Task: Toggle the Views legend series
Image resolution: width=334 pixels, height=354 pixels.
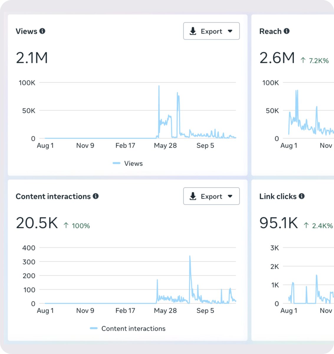Action: pyautogui.click(x=128, y=163)
